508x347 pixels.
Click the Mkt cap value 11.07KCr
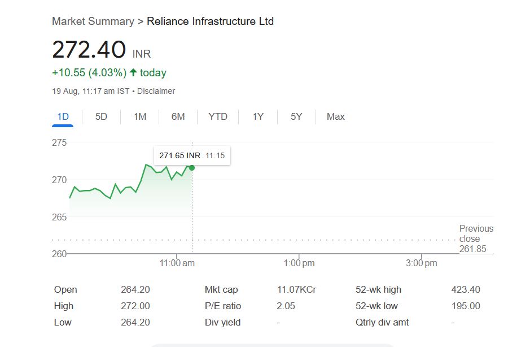pos(296,289)
